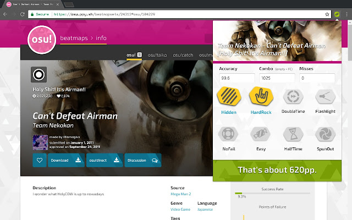The width and height of the screenshot is (352, 220).
Task: Open the osu! logo home link
Action: (42, 40)
